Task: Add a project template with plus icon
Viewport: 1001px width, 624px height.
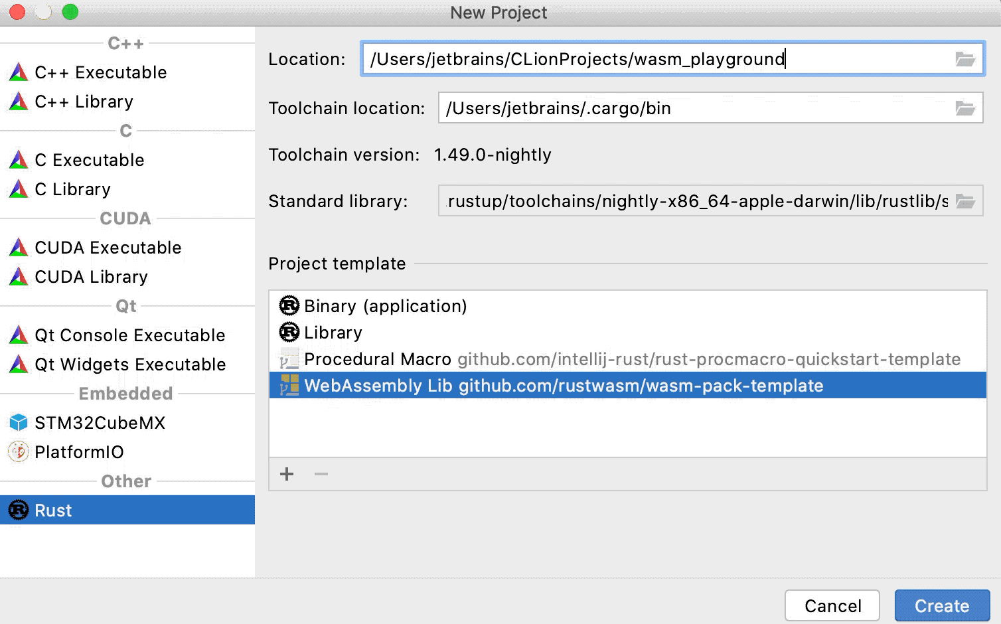Action: click(x=287, y=474)
